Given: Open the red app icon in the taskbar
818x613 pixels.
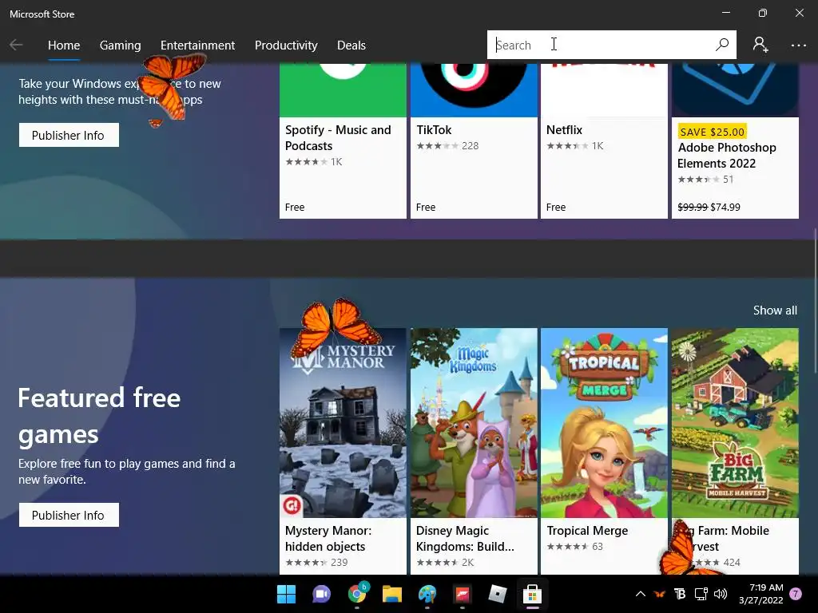Looking at the screenshot, I should tap(463, 594).
